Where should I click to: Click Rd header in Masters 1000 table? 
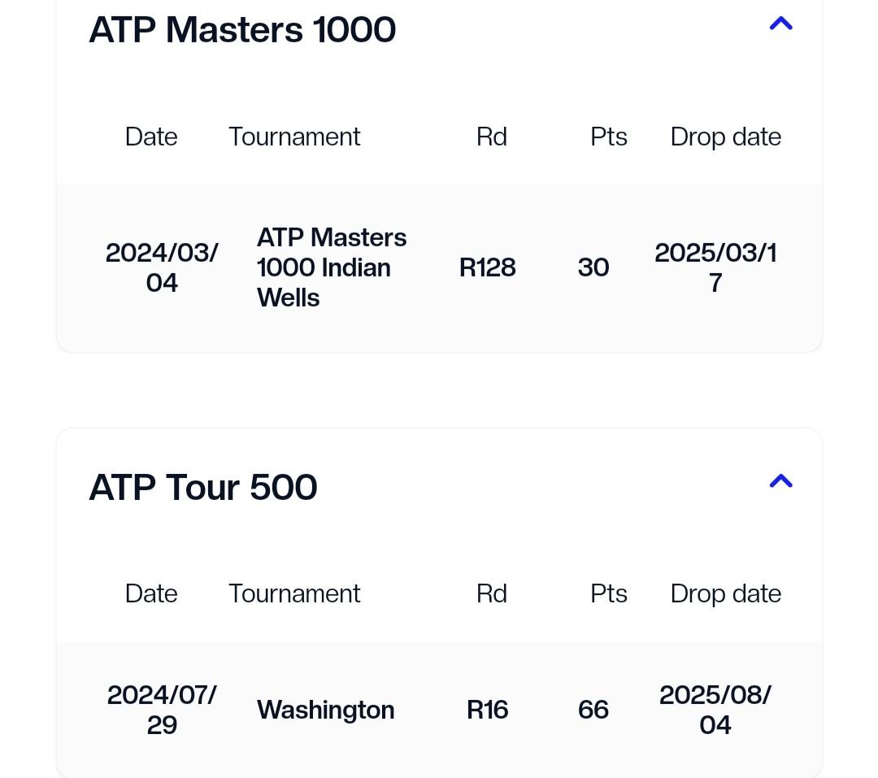[x=491, y=137]
